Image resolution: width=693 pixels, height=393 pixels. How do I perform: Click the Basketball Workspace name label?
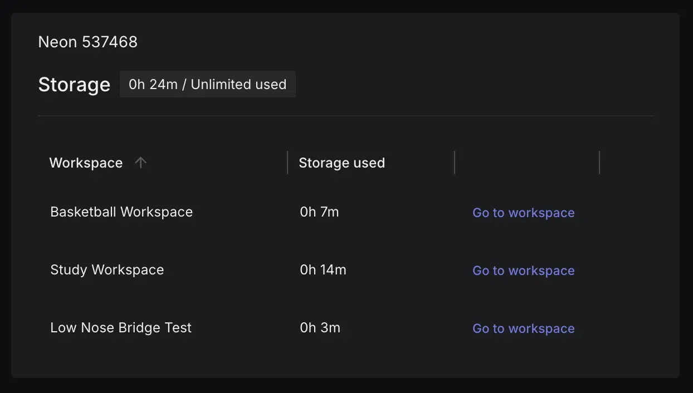[x=121, y=212]
